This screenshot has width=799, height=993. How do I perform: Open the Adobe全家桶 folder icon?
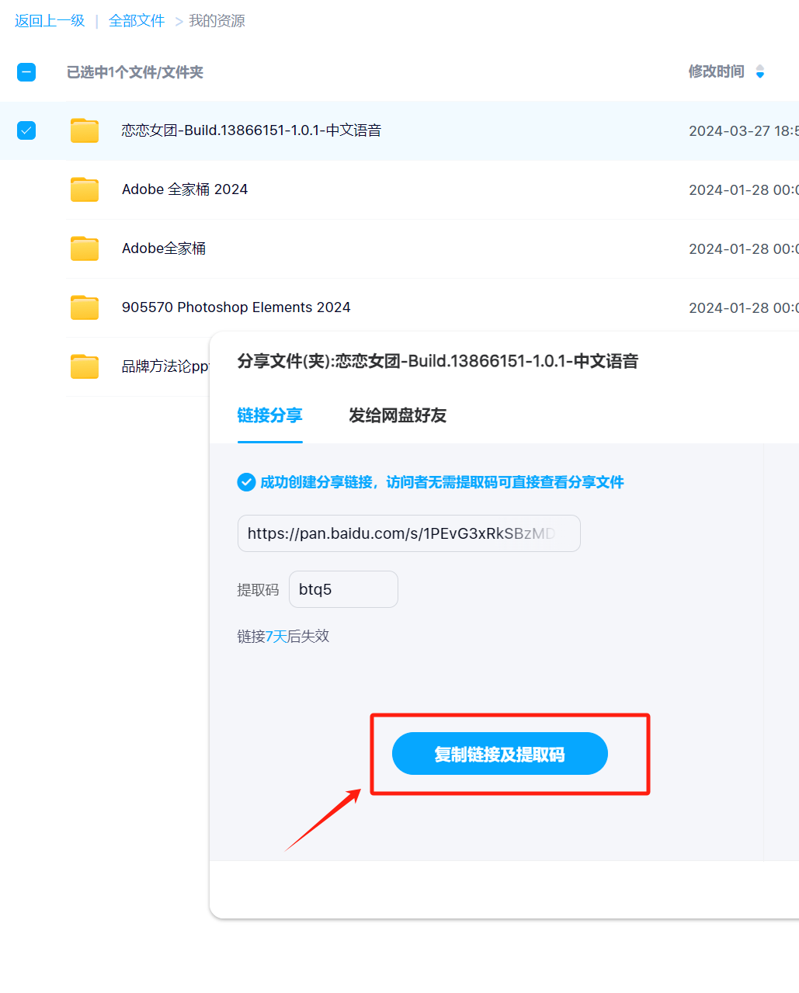pyautogui.click(x=85, y=248)
